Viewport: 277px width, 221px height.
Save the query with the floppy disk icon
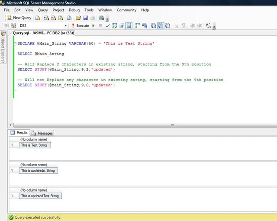click(85, 18)
